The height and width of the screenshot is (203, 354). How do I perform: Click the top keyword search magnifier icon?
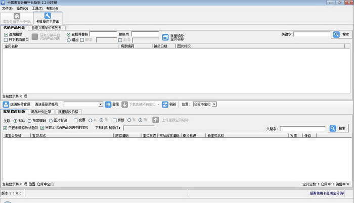tap(336, 34)
